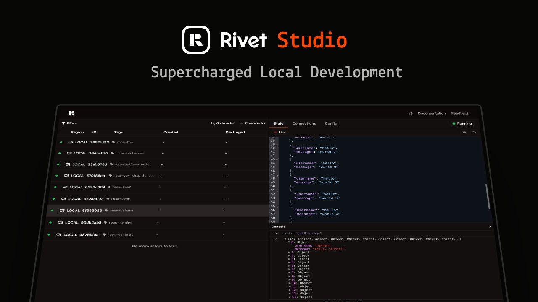Viewport: 538px width, 302px height.
Task: Click the save state icon
Action: (464, 132)
